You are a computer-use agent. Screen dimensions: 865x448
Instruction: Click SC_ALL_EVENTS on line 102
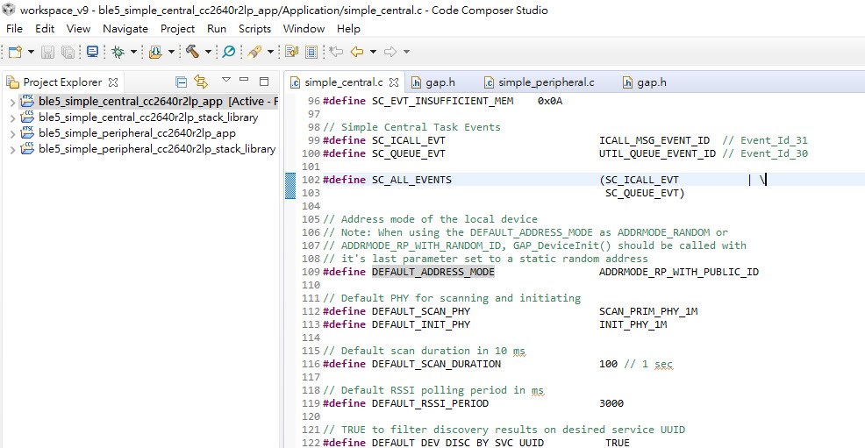point(411,180)
